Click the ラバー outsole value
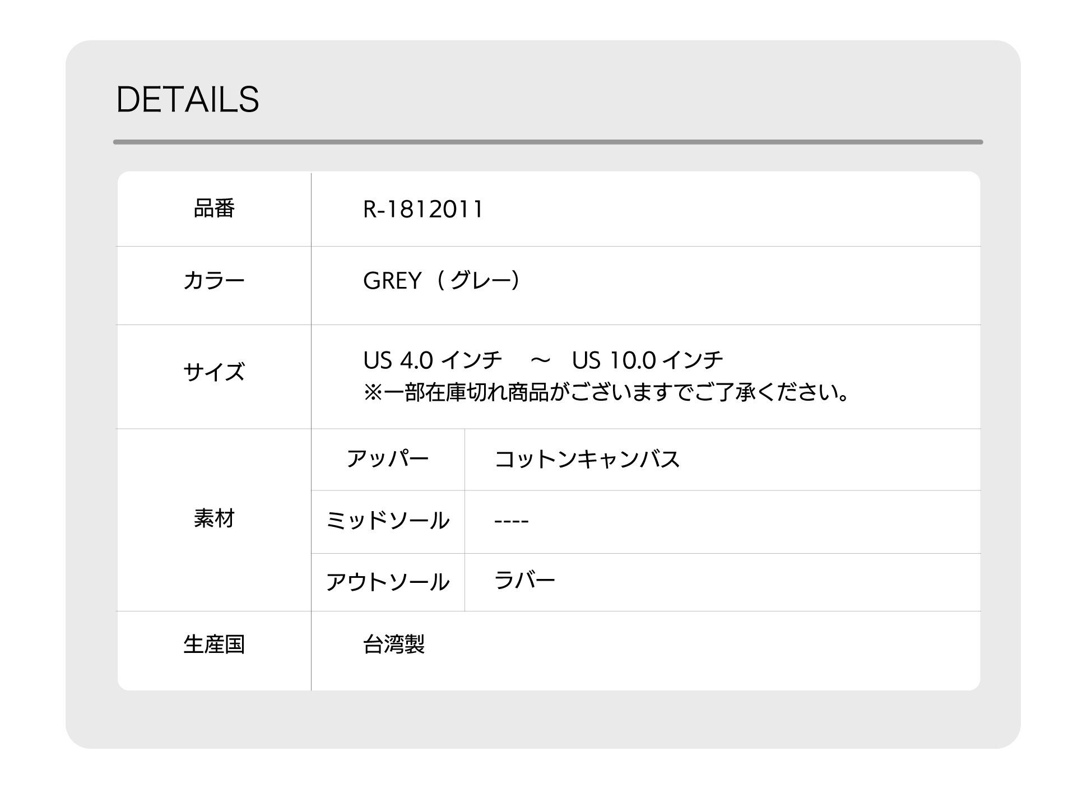The width and height of the screenshot is (1087, 788). tap(524, 580)
